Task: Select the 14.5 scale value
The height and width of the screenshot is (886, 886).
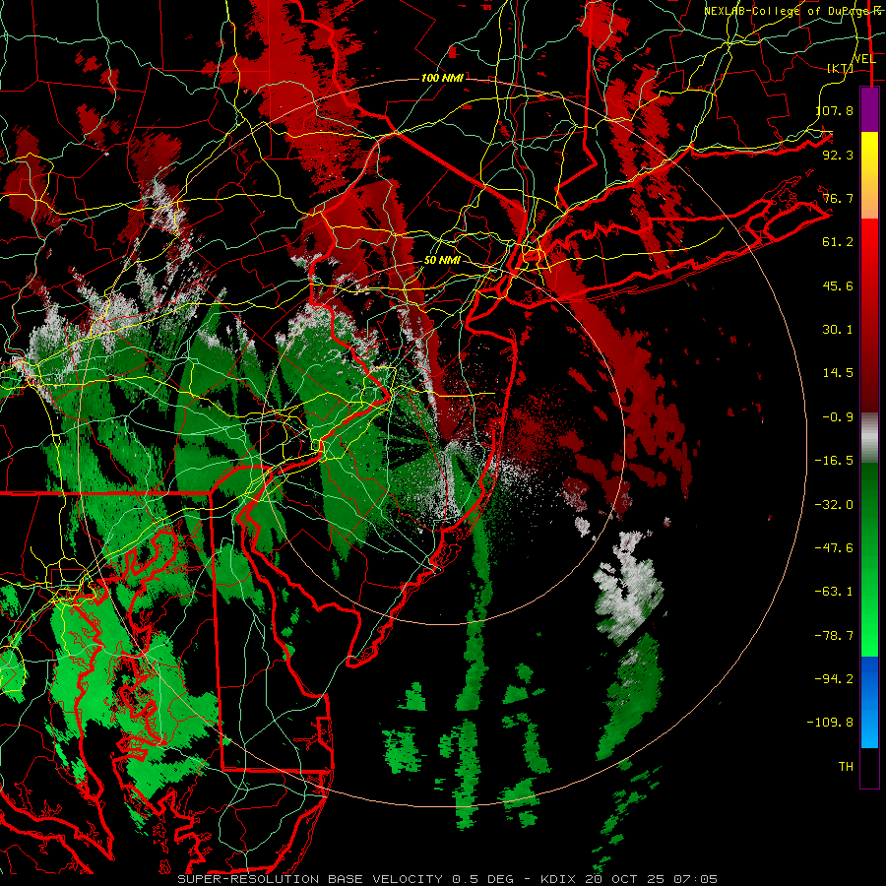Action: pyautogui.click(x=838, y=373)
